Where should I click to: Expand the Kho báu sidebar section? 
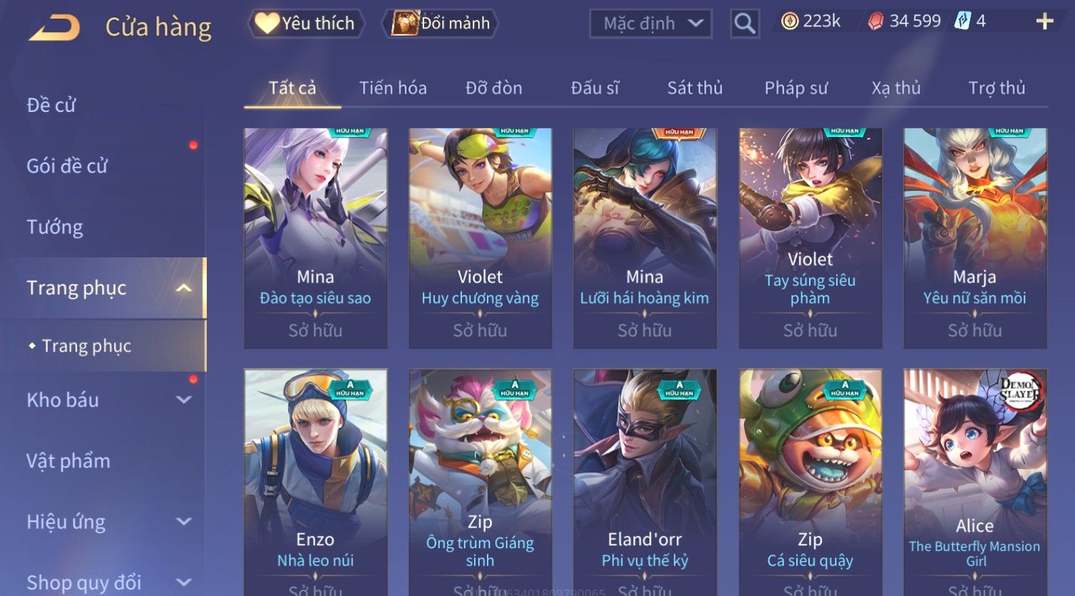point(183,400)
